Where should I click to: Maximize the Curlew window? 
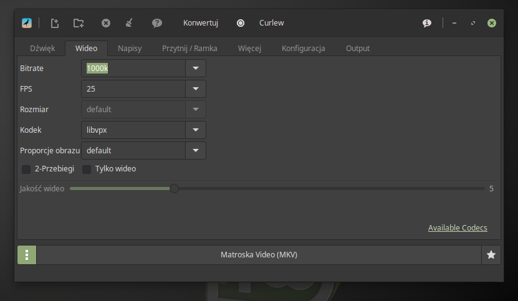tap(473, 23)
